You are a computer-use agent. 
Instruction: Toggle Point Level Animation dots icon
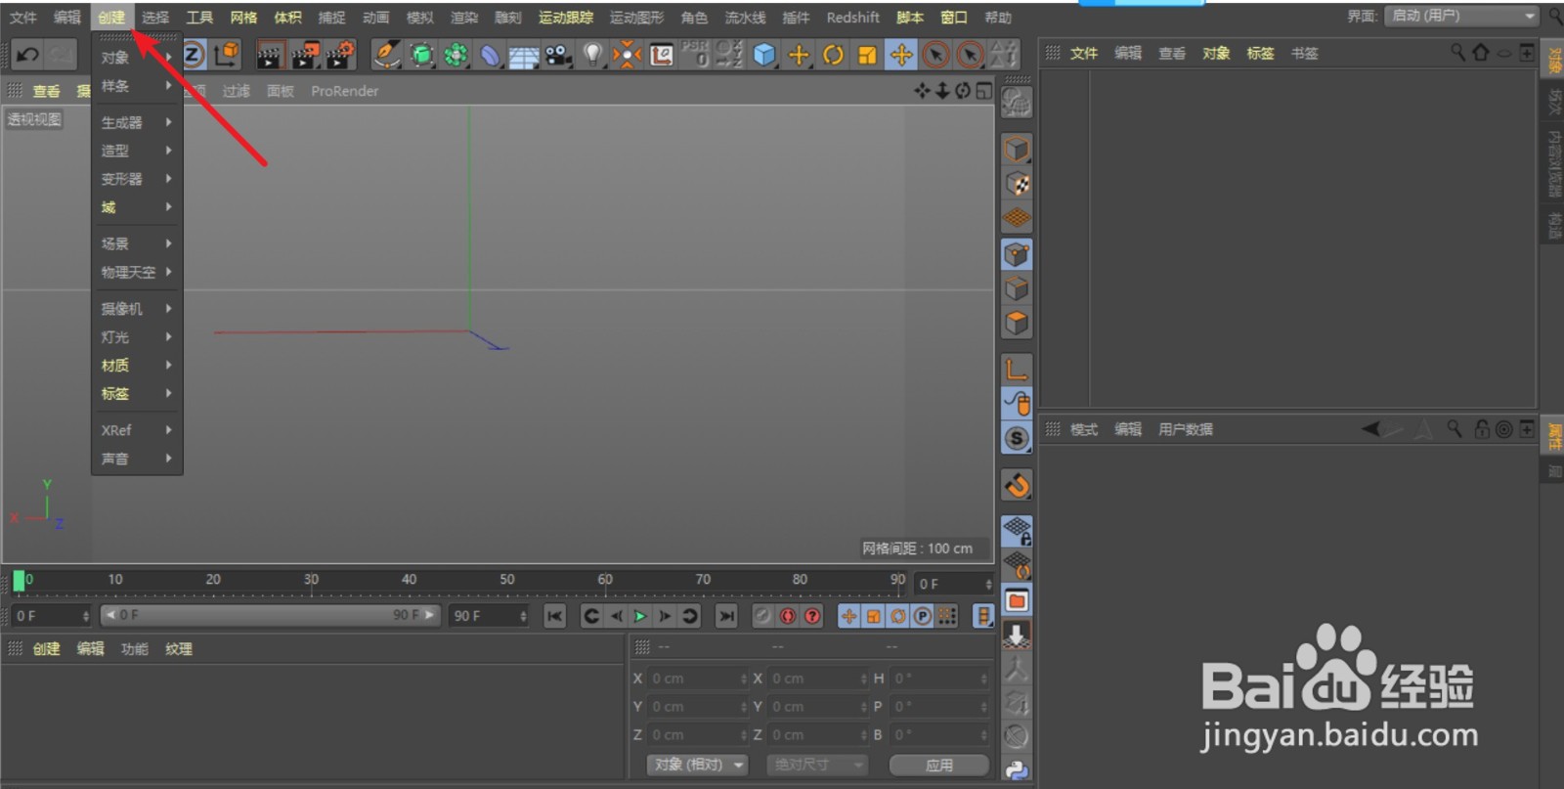coord(946,616)
